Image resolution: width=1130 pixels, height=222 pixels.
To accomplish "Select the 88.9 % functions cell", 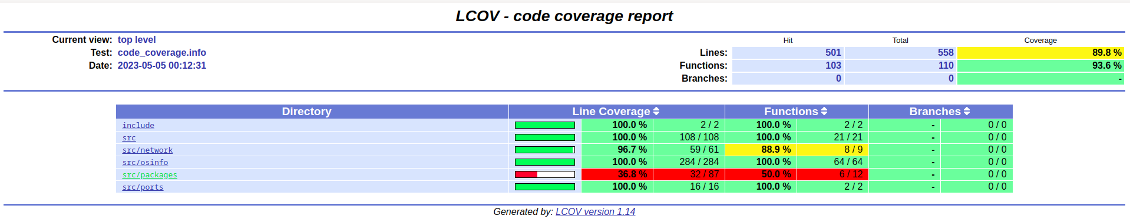I will (x=761, y=150).
